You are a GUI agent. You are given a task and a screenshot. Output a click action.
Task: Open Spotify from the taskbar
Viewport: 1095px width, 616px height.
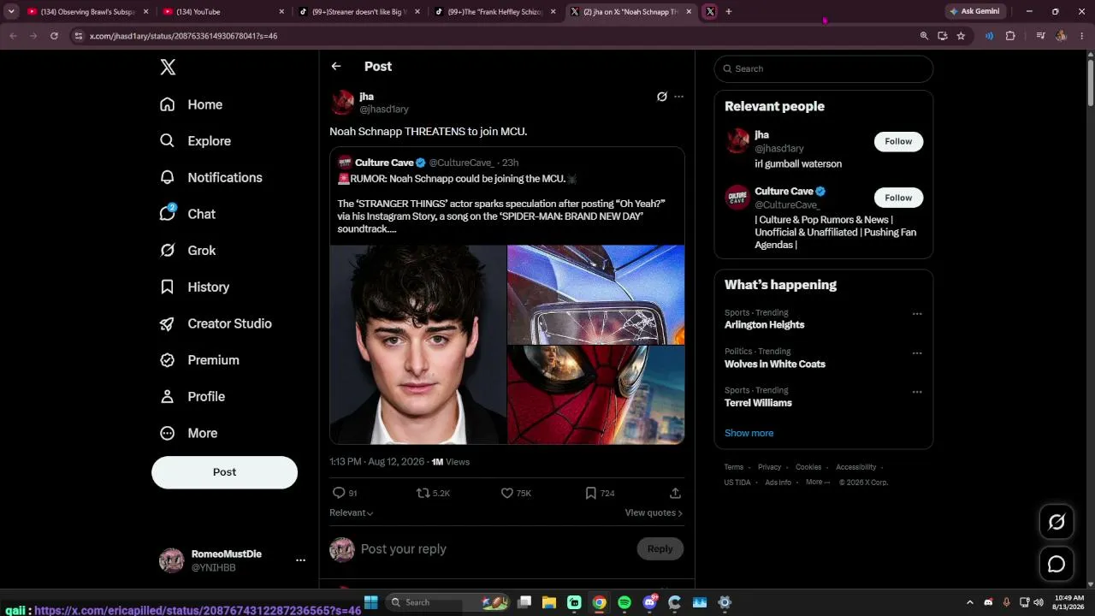coord(624,602)
